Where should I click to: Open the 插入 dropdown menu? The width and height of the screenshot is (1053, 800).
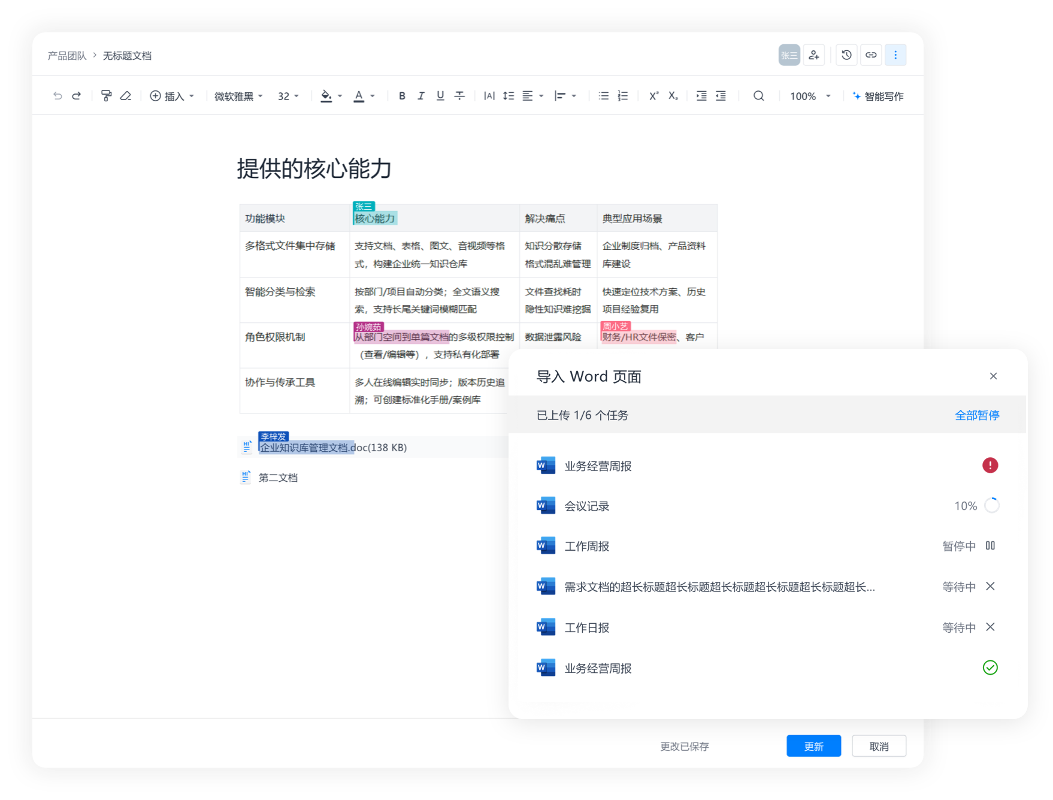172,96
